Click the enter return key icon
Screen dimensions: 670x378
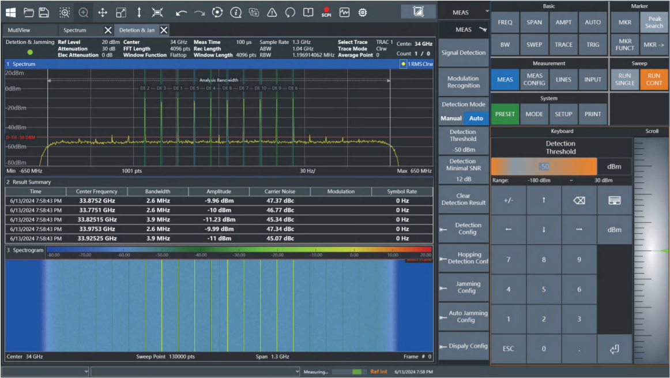(x=614, y=349)
